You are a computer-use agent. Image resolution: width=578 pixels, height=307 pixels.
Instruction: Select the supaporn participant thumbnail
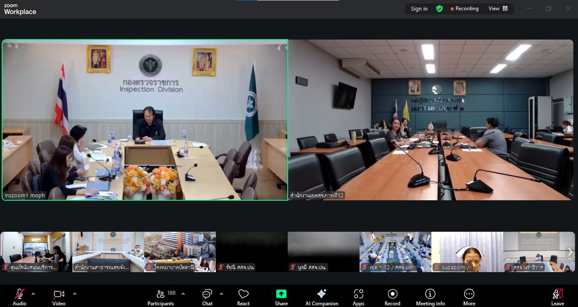467,252
